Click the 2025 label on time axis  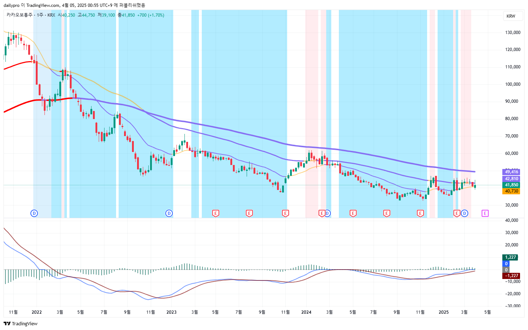tap(444, 312)
